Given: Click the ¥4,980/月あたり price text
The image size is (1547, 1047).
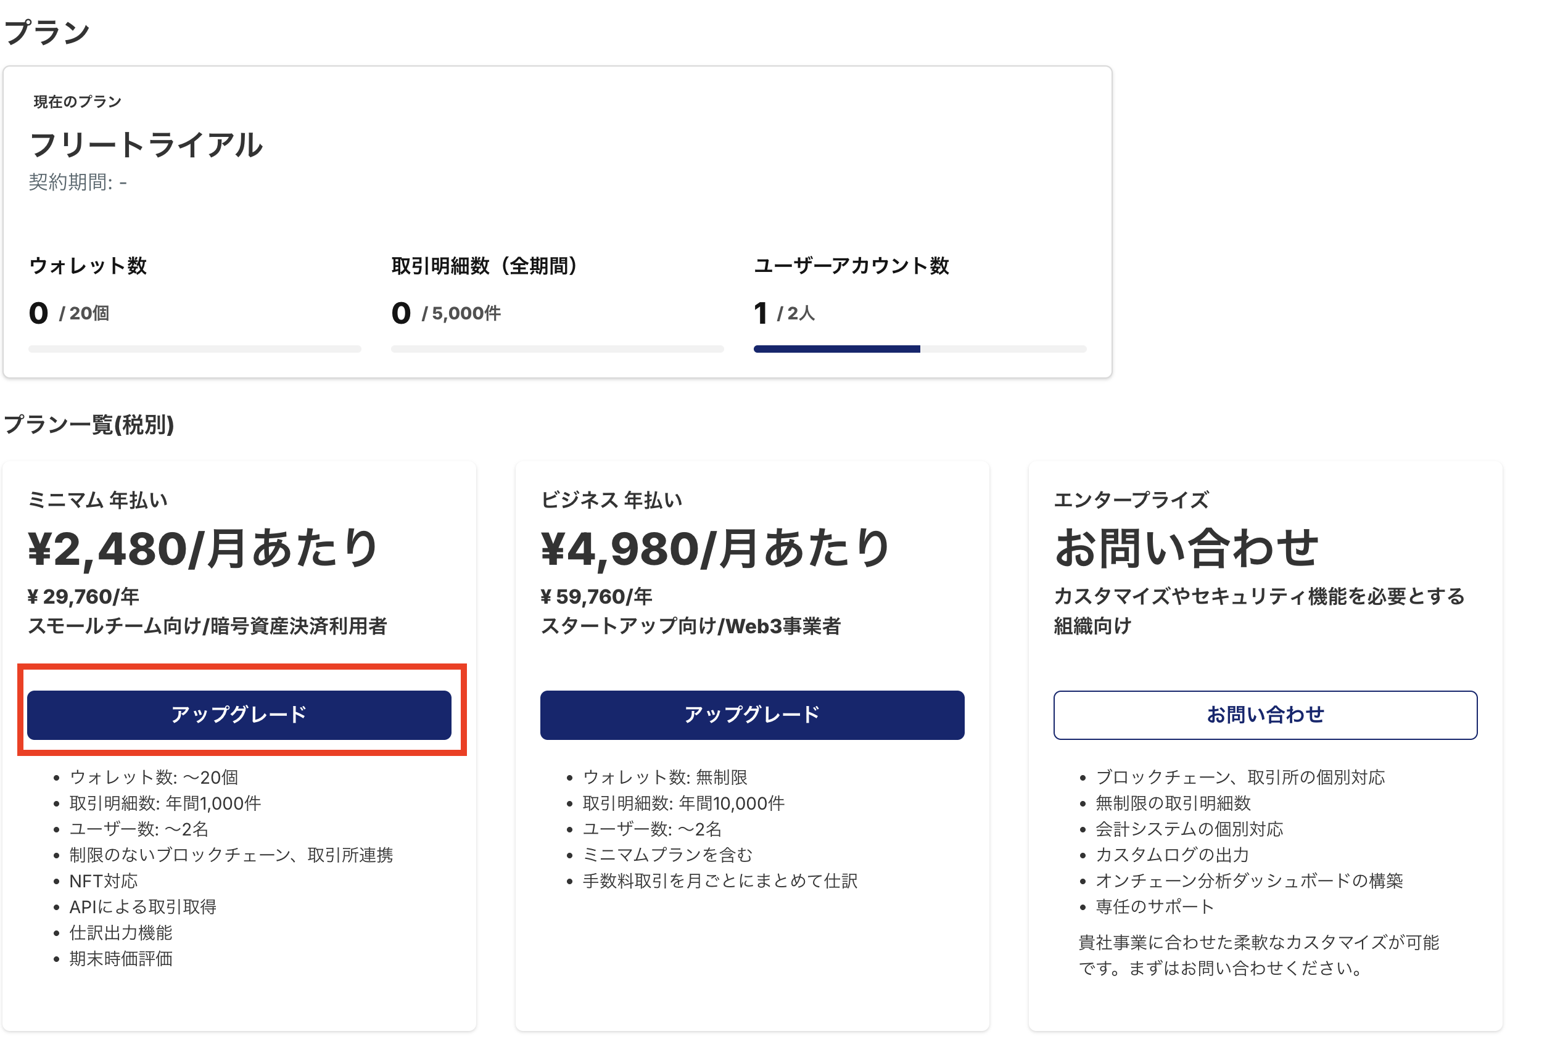Looking at the screenshot, I should 716,548.
